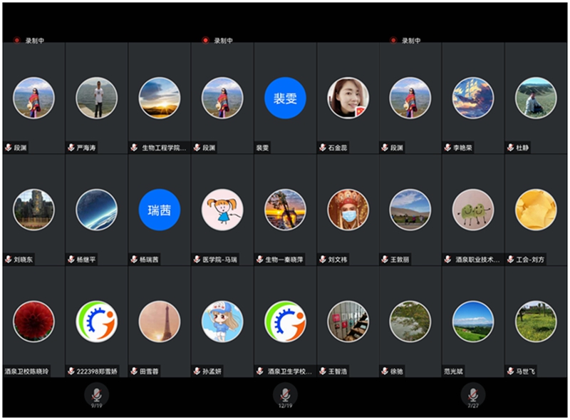Viewport: 570px width, 420px height.
Task: Toggle the microphone button above 12/19
Action: coord(285,393)
